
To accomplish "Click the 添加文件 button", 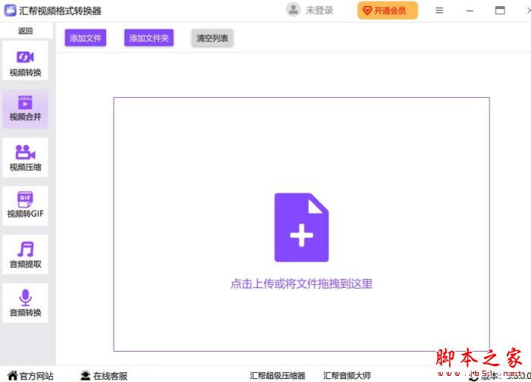I will coord(85,38).
